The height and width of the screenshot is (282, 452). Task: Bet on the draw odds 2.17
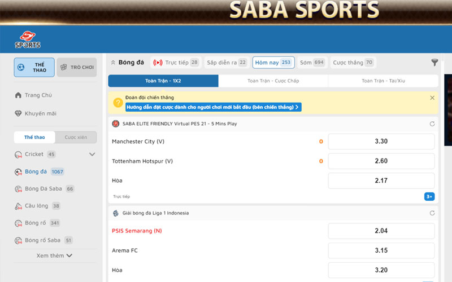pos(381,180)
